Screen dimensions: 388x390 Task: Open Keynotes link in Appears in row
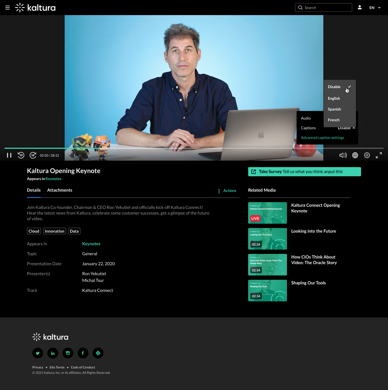pyautogui.click(x=91, y=244)
